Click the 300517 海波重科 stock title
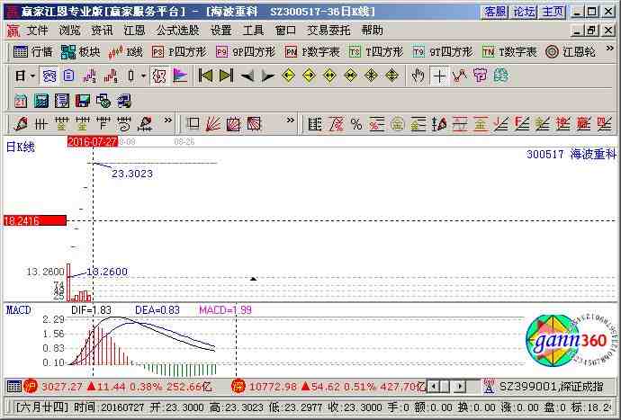Viewport: 621px width, 420px height. (571, 154)
